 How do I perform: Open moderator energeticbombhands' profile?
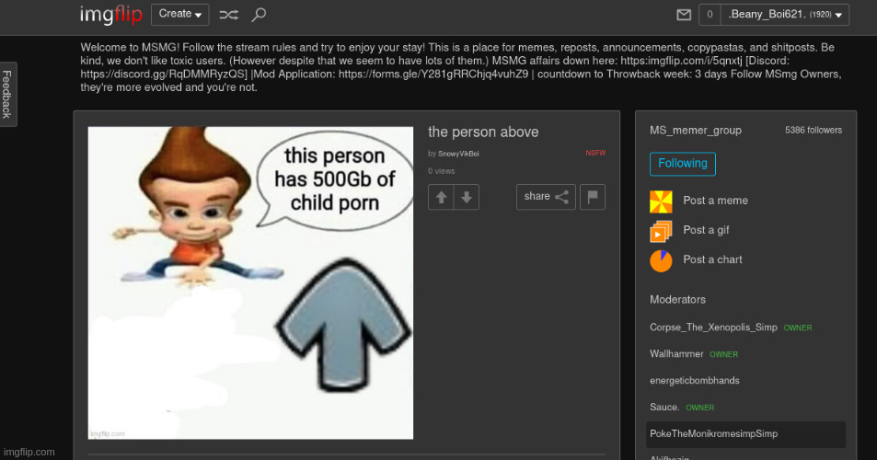coord(694,381)
